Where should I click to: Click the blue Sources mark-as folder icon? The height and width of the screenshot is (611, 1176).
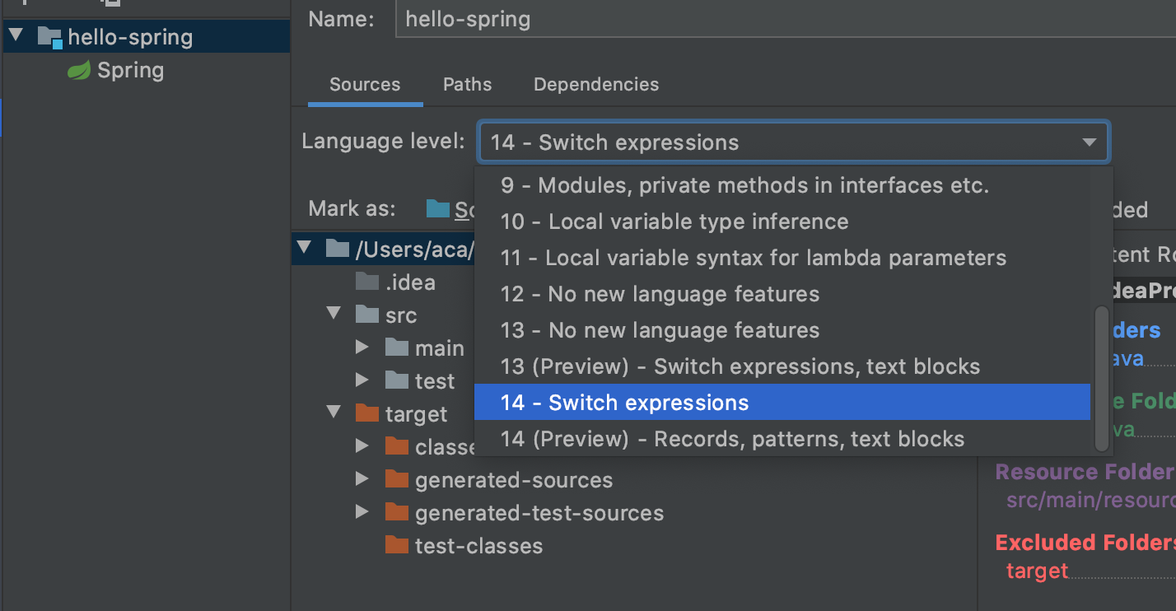tap(438, 209)
